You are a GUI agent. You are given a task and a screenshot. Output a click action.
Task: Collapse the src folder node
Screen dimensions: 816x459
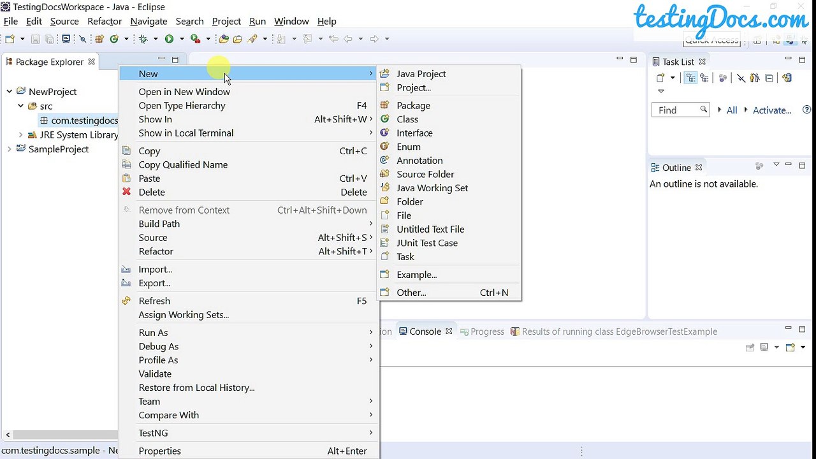[x=20, y=106]
